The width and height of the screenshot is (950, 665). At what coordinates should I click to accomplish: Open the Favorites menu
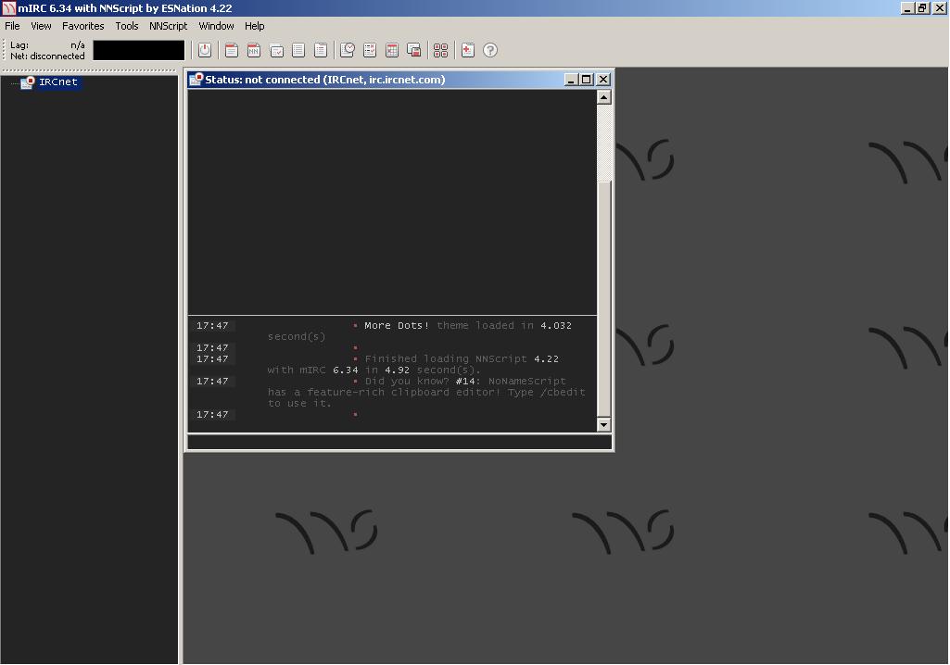[x=83, y=26]
